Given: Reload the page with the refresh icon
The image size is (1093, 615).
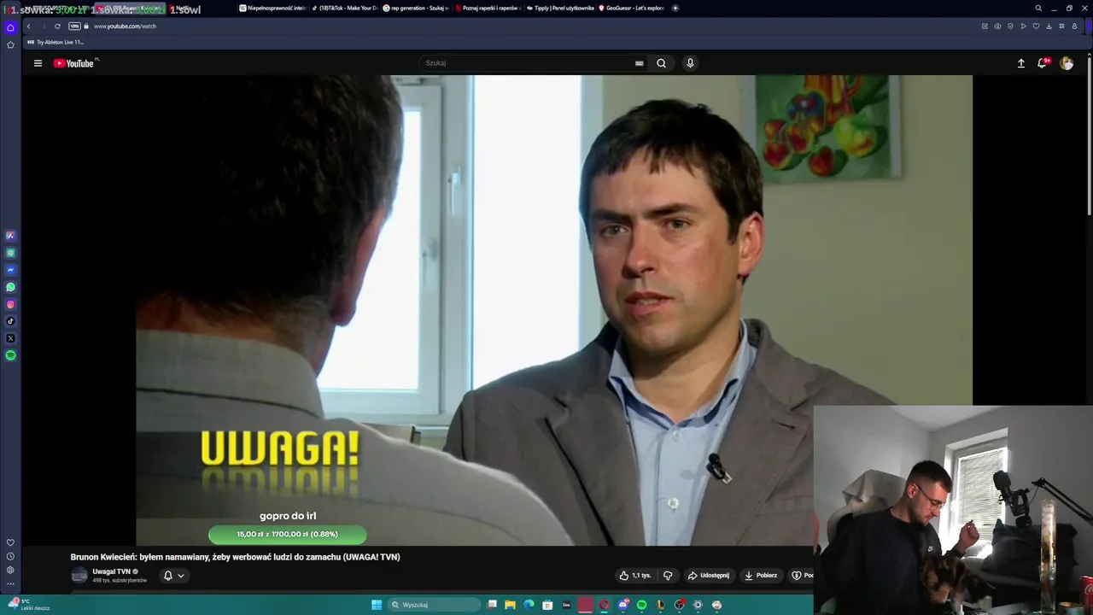Looking at the screenshot, I should tap(57, 26).
